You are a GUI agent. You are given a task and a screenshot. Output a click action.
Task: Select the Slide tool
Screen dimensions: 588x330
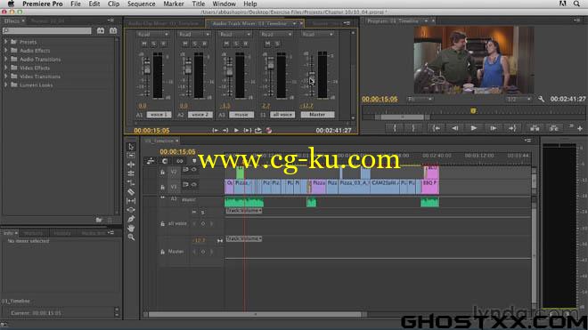[x=131, y=210]
